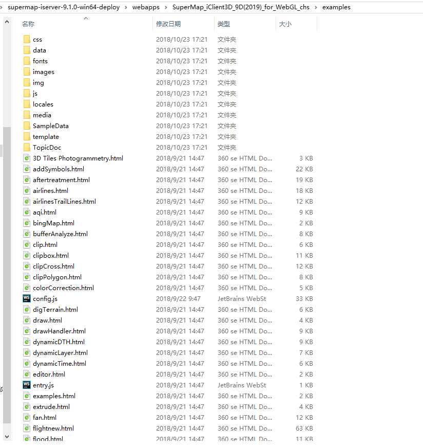Click the date 2018/9/22 9:47 of config.js
The image size is (423, 445).
tap(178, 298)
